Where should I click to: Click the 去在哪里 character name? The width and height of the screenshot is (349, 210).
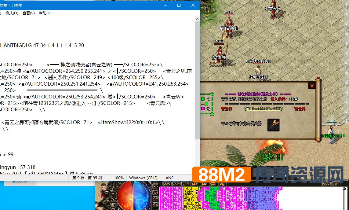pyautogui.click(x=219, y=57)
